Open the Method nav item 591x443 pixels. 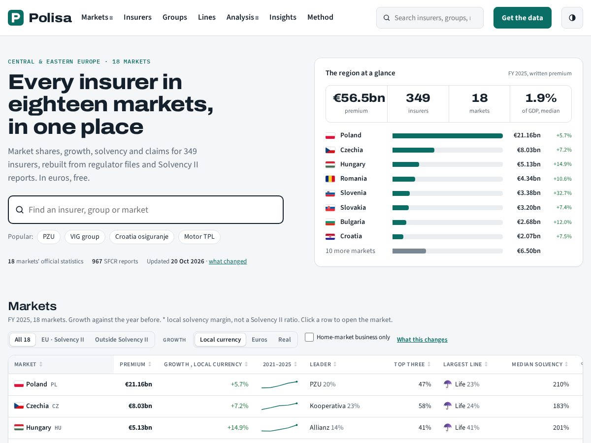(x=320, y=17)
